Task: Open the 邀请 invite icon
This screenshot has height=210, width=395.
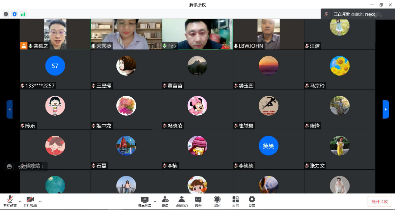Action: (165, 201)
